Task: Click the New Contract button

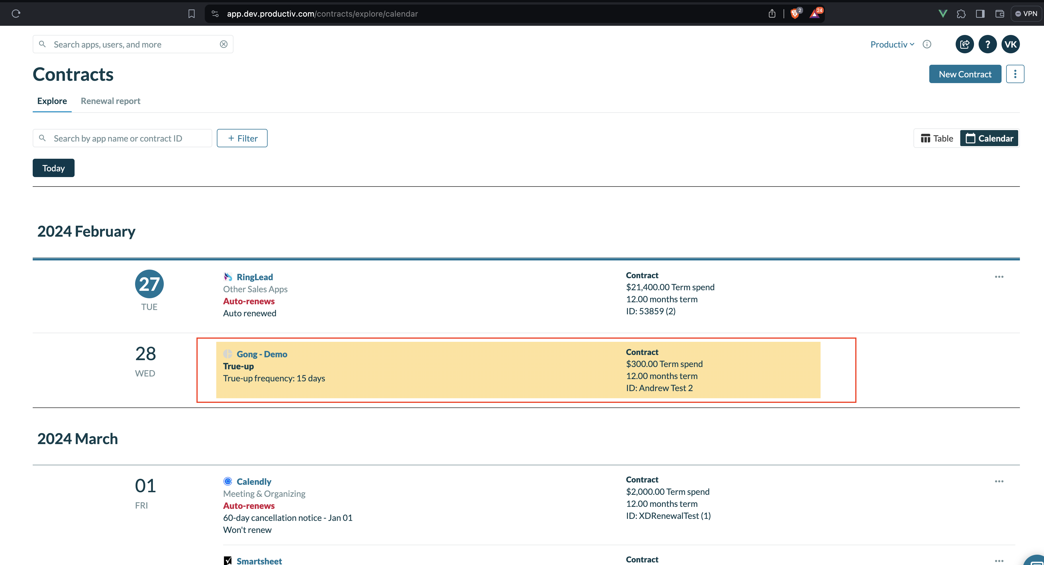Action: coord(965,74)
